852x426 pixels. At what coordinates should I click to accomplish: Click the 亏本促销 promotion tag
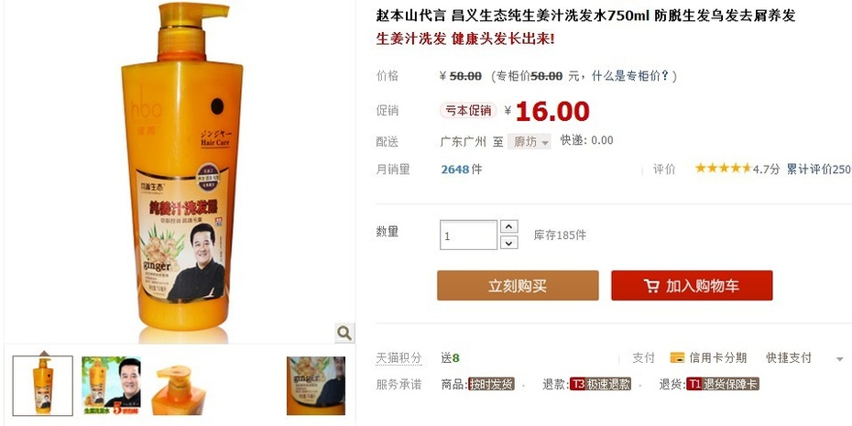point(468,110)
